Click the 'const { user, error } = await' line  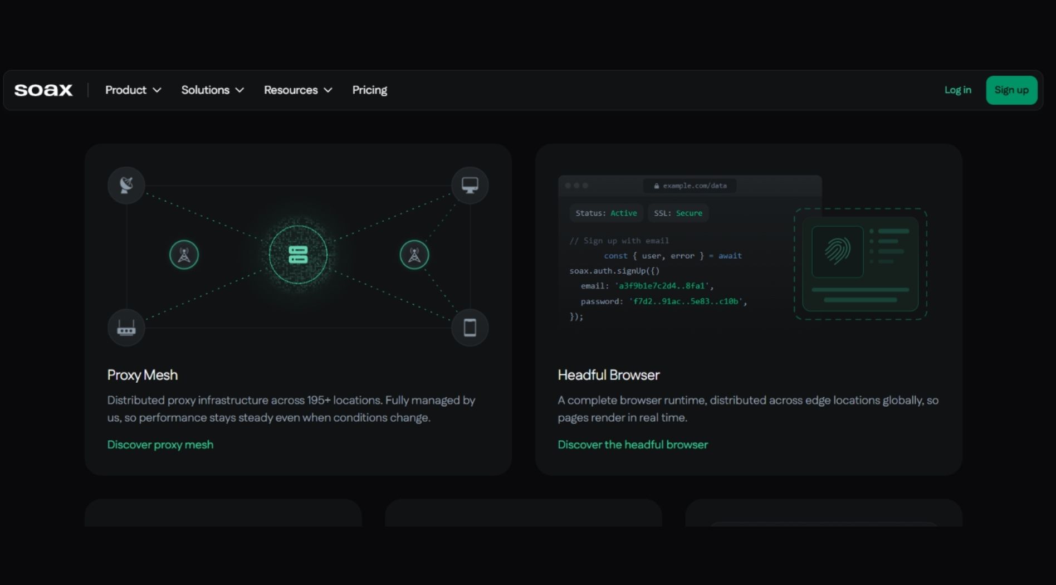click(673, 256)
